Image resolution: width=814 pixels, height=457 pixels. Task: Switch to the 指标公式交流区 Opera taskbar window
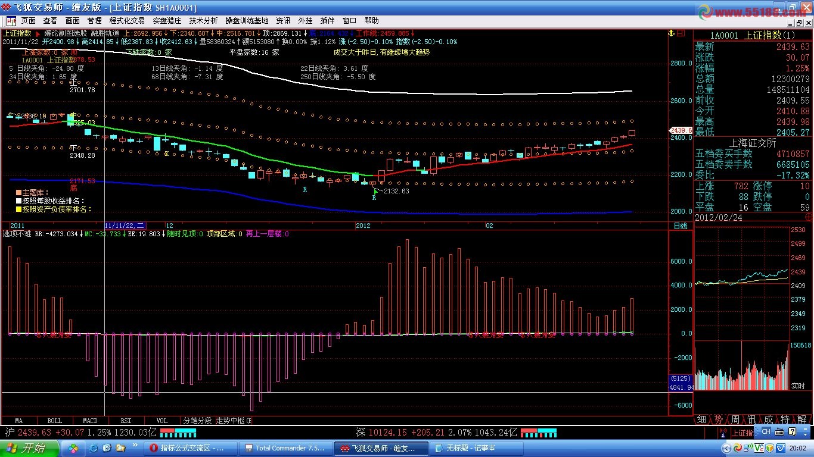click(189, 448)
